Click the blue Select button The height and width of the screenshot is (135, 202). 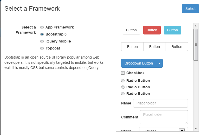[190, 9]
